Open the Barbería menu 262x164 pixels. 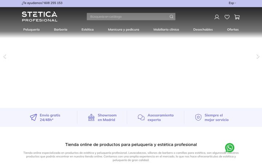coord(60,30)
